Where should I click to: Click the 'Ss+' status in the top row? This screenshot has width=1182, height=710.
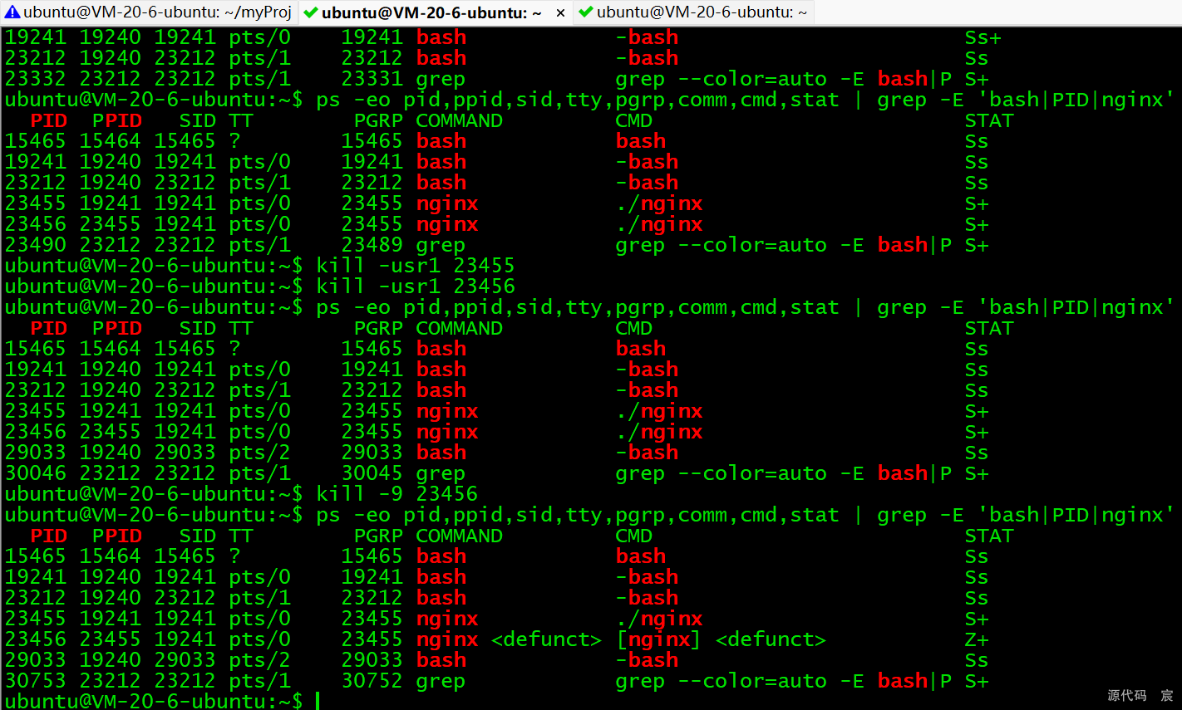[983, 37]
